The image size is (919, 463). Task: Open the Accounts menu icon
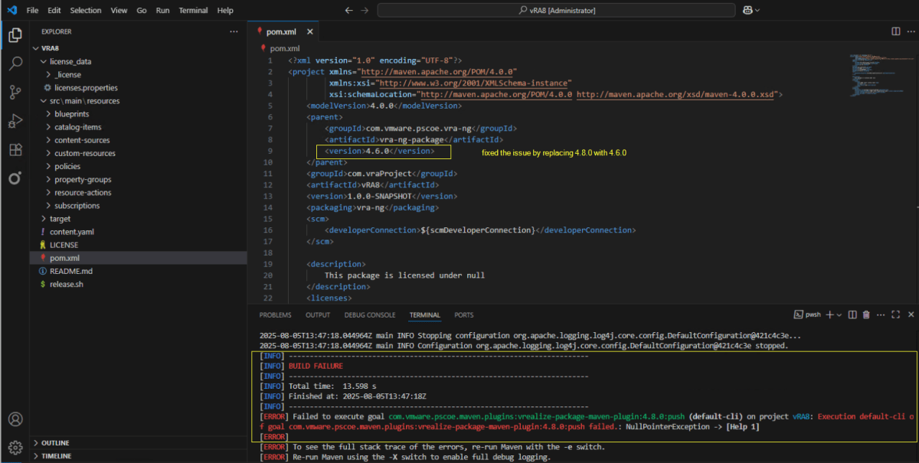pos(15,419)
